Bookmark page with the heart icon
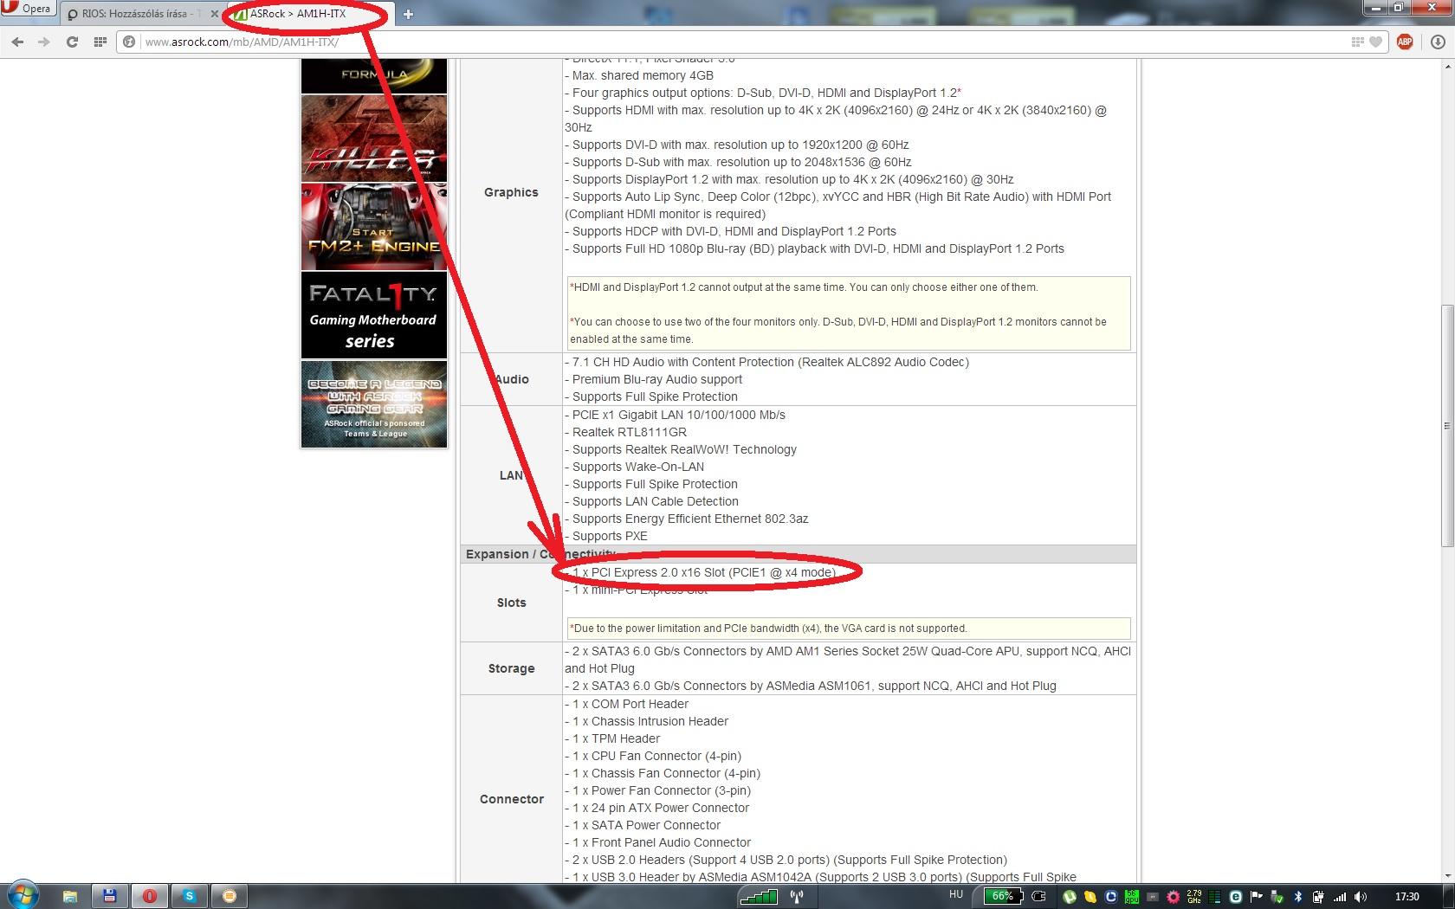This screenshot has height=909, width=1455. pos(1375,42)
